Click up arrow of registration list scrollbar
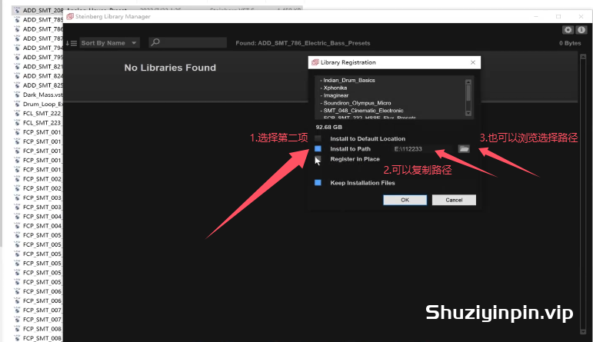Viewport: 593px width, 342px height. 468,82
